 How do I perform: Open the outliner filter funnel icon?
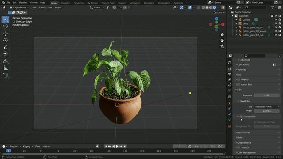click(x=272, y=8)
